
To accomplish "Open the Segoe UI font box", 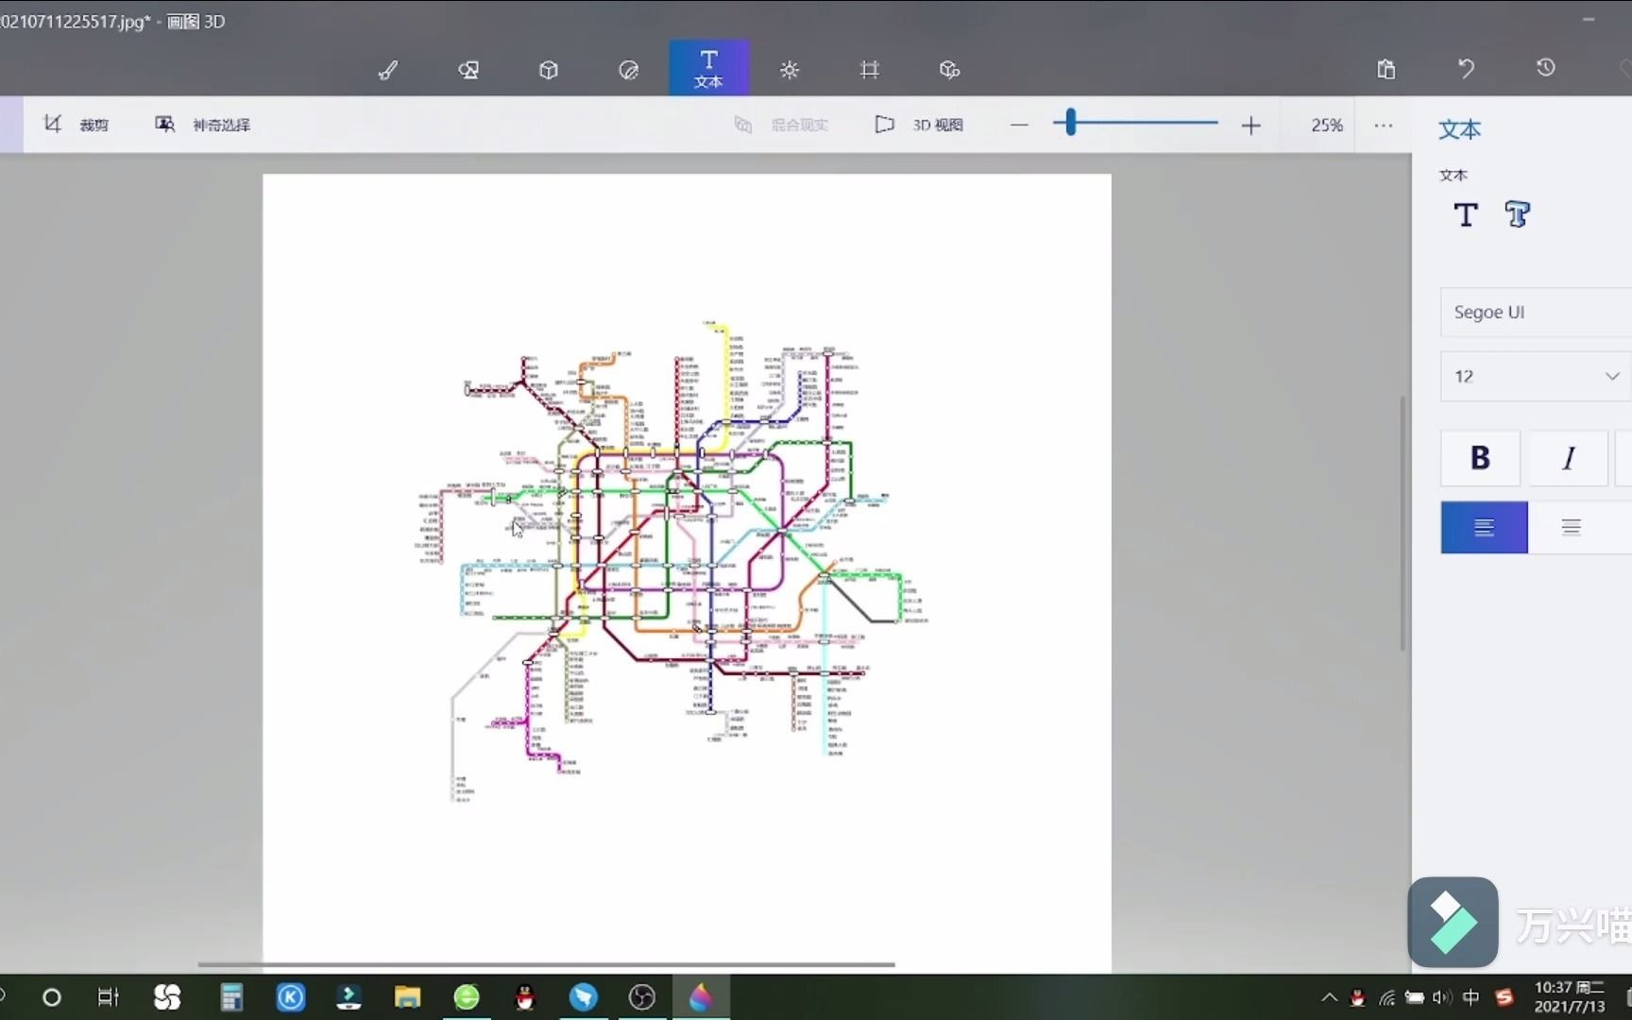I will pyautogui.click(x=1536, y=313).
